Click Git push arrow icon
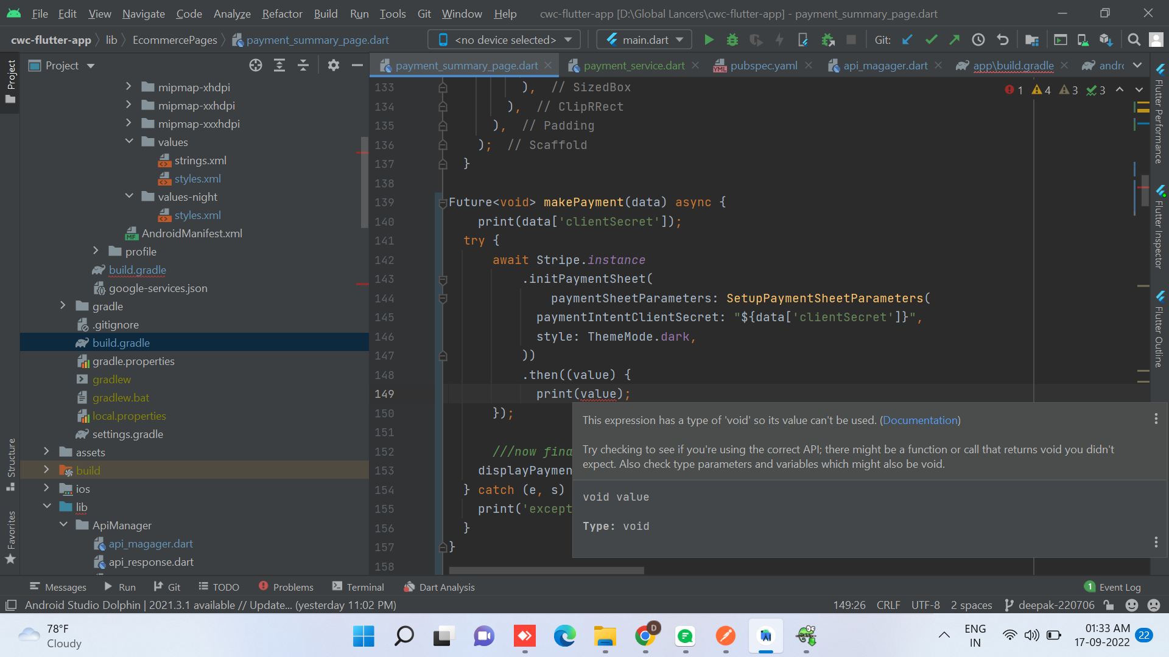This screenshot has width=1169, height=657. (955, 40)
